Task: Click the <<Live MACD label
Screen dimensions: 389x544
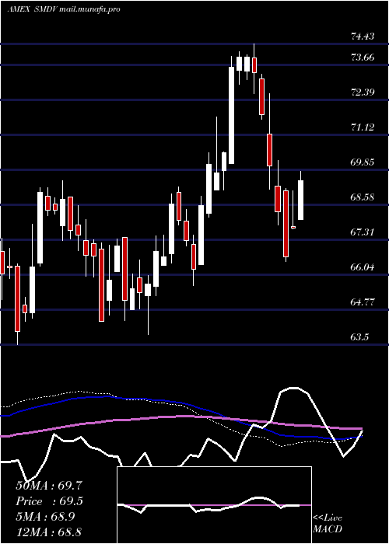Action: click(x=328, y=524)
